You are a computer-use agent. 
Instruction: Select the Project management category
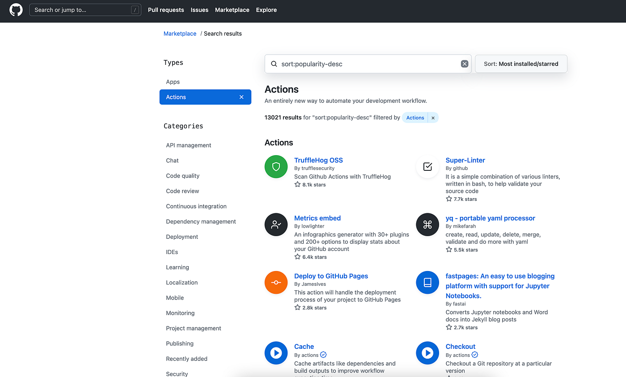coord(194,328)
